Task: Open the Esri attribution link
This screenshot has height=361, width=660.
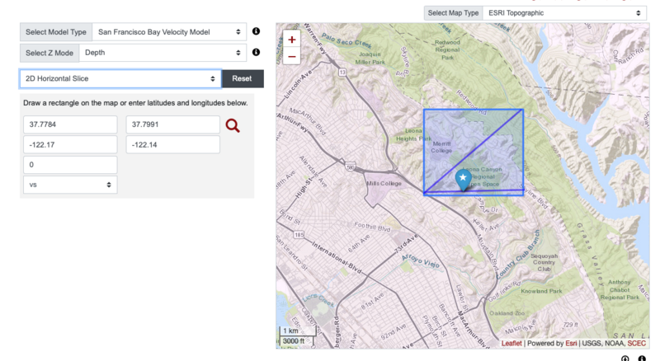Action: [571, 344]
